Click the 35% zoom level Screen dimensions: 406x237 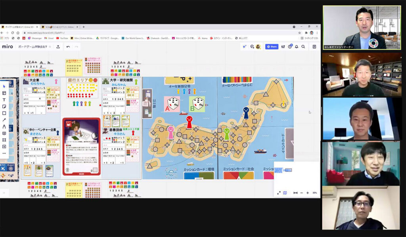314,193
